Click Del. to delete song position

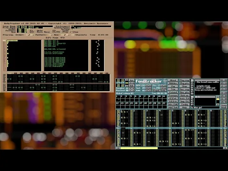[x=132, y=85]
